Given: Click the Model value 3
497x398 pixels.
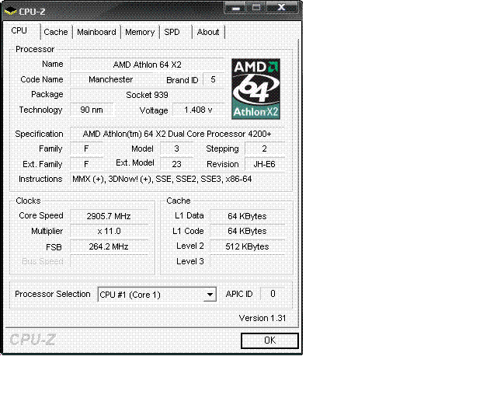Looking at the screenshot, I should pos(176,148).
